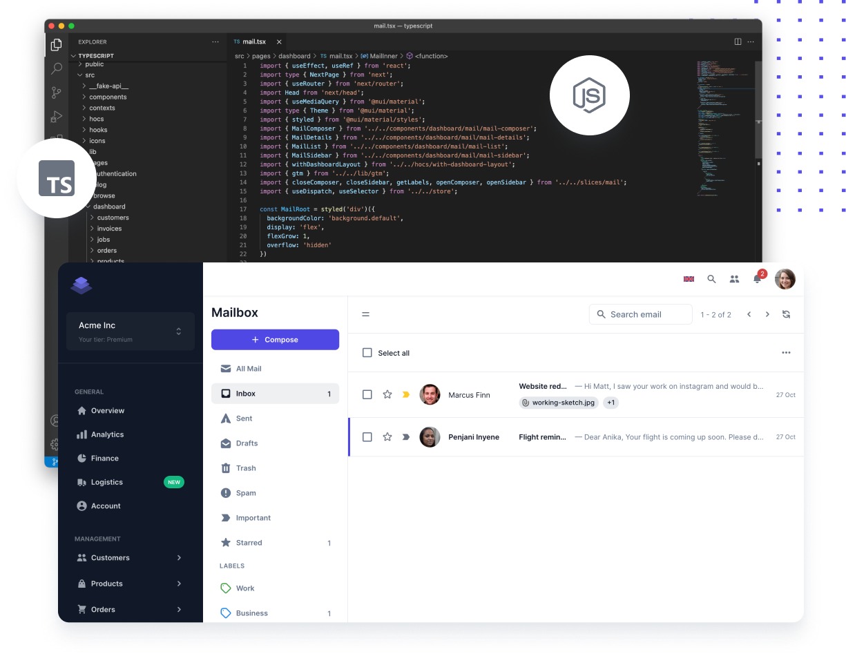The image size is (846, 663).
Task: Tick the checkbox for Marcus Finn email
Action: [x=367, y=394]
